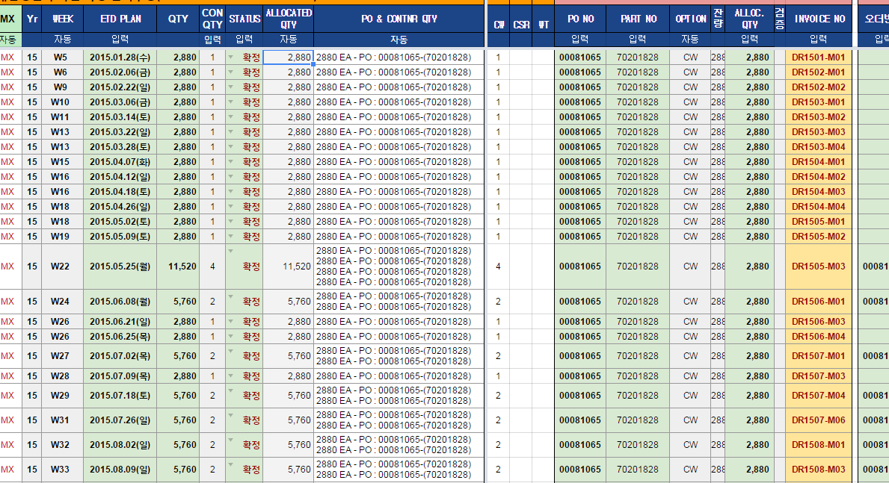
Task: Select ETD date 2015.05.25(월)
Action: [120, 267]
